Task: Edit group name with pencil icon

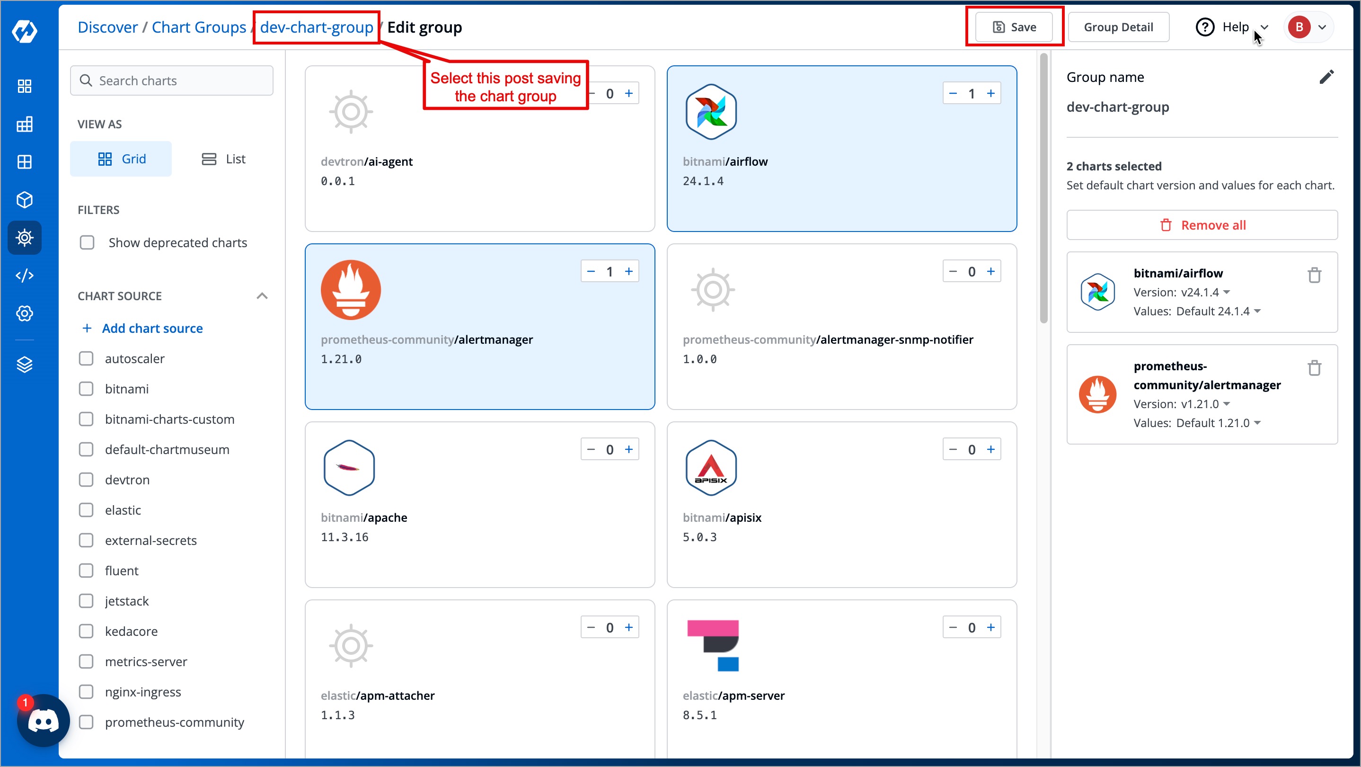Action: click(x=1326, y=77)
